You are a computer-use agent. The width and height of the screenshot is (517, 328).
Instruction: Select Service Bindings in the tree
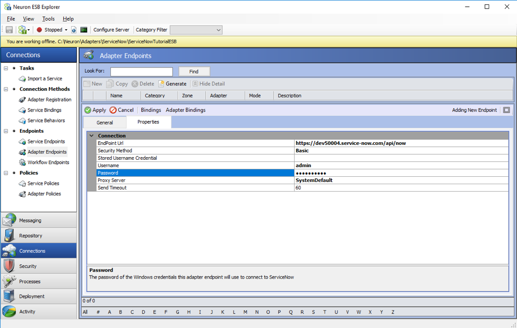coord(45,110)
